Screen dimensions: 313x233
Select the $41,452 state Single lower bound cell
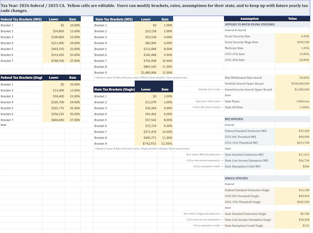pyautogui.click(x=146, y=114)
